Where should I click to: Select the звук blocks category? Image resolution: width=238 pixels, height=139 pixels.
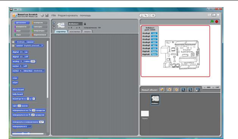[22, 31]
